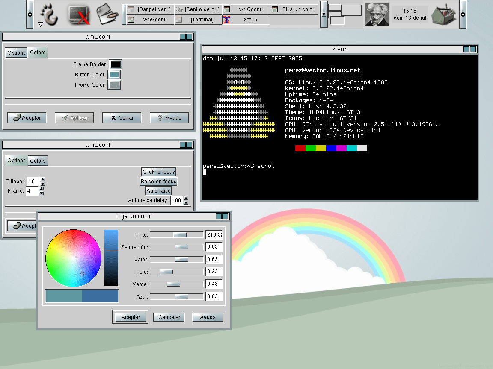The image size is (493, 369).
Task: Switch to Colors tab in lower wmGconf
Action: point(38,161)
